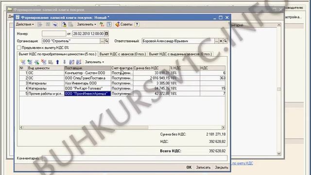Click magnifier icon next to Ответственный field
Image resolution: width=311 pixels, height=175 pixels.
225,41
